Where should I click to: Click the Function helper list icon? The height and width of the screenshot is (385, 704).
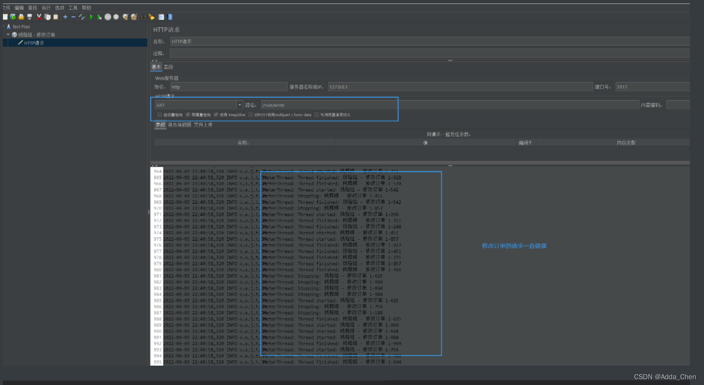point(161,17)
